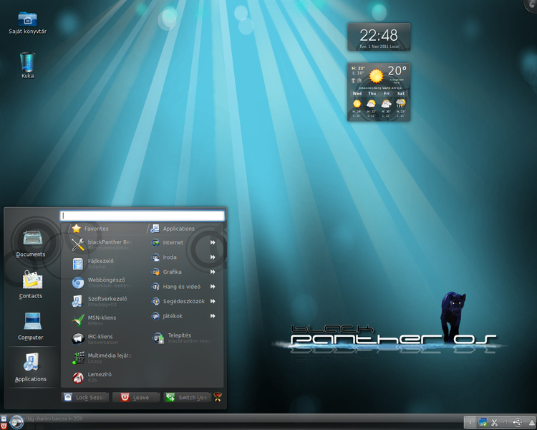Click the 22:48 digital clock widget
Viewport: 537px width, 430px height.
pyautogui.click(x=379, y=37)
